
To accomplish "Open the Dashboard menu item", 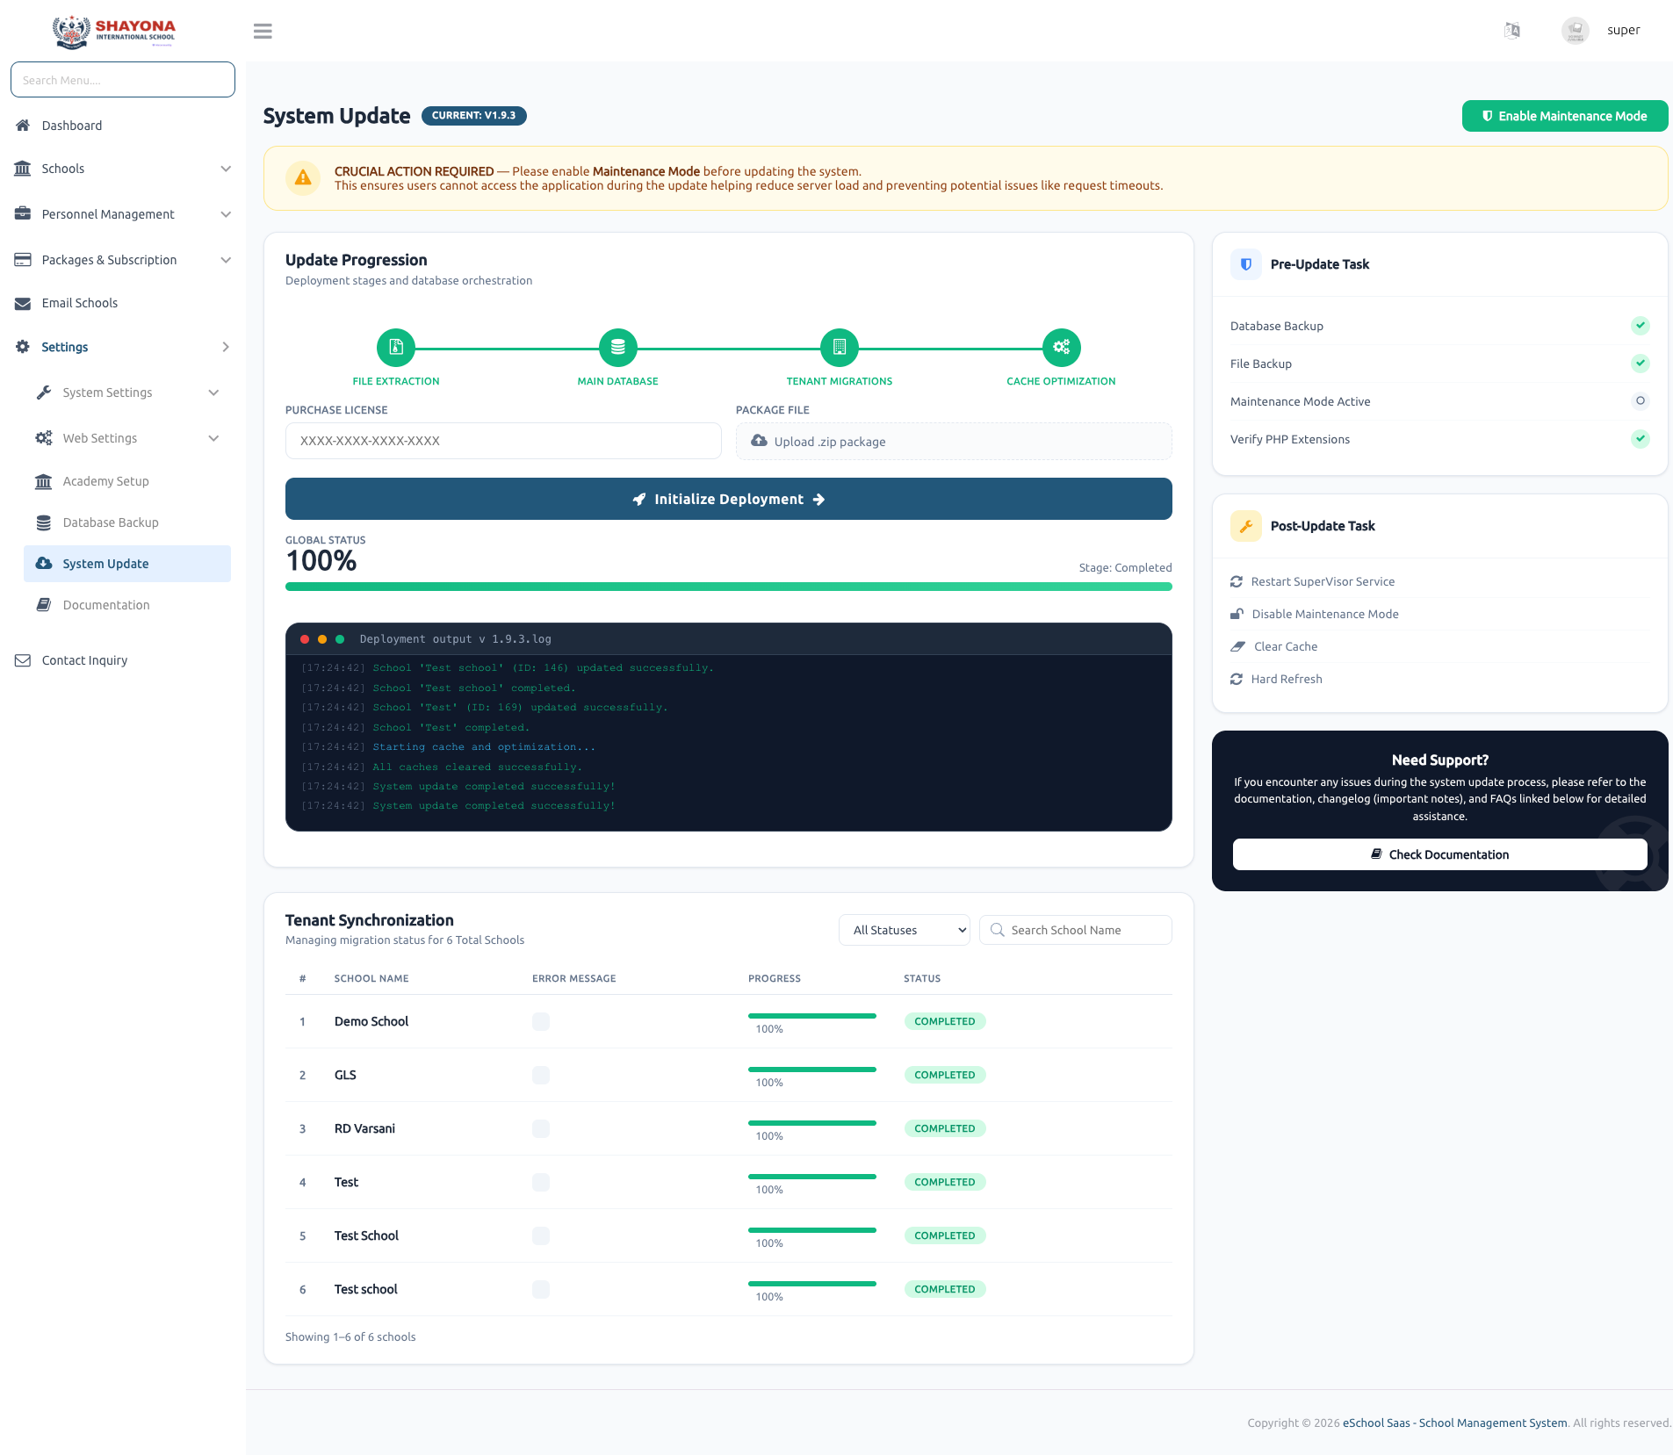I will click(x=123, y=126).
